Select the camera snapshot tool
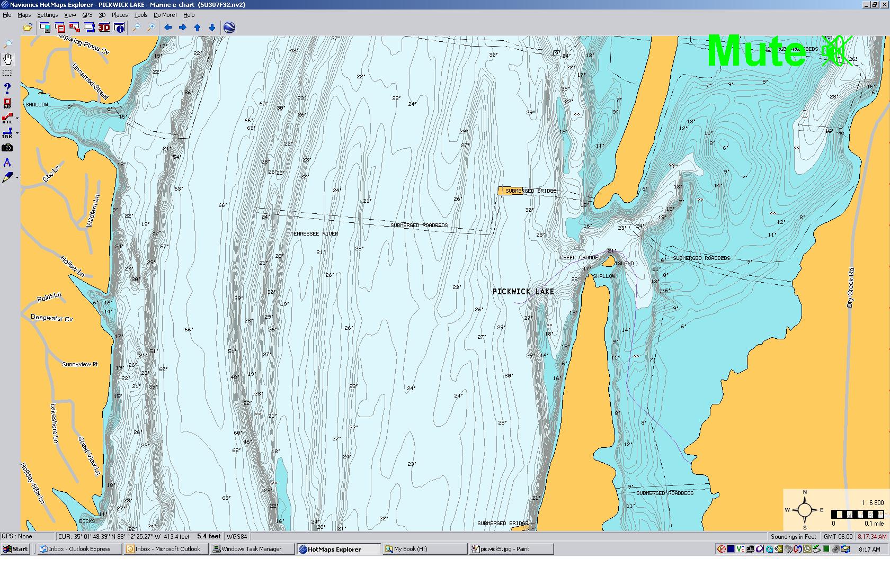 (x=7, y=148)
